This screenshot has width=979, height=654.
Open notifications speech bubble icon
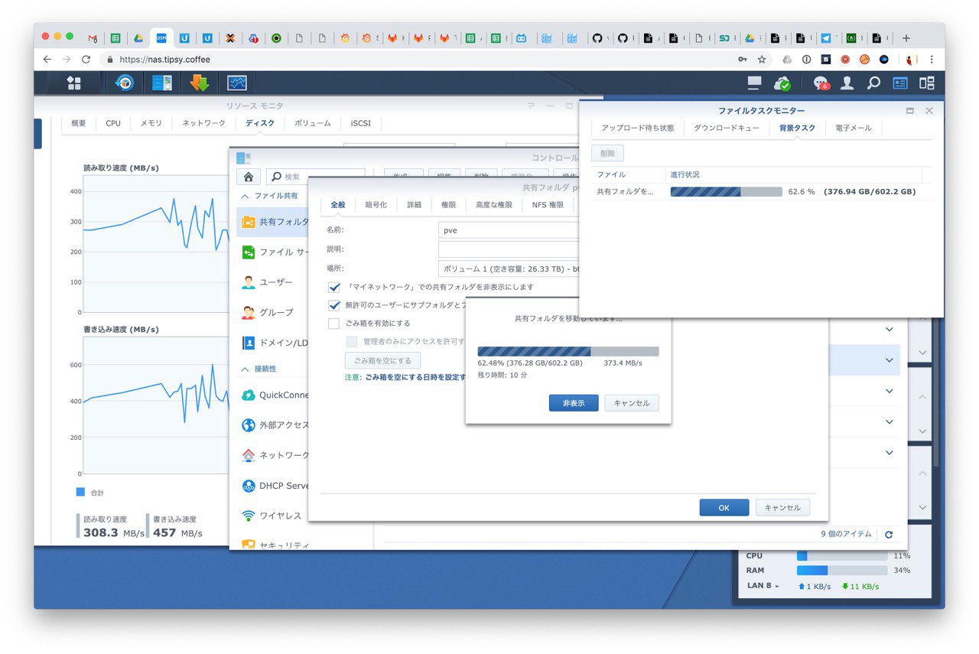[821, 83]
